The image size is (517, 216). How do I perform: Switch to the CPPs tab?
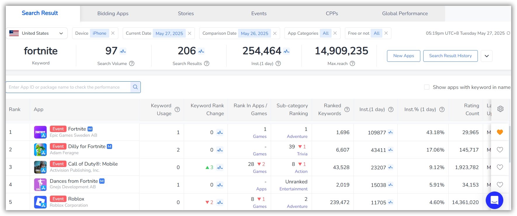point(332,13)
